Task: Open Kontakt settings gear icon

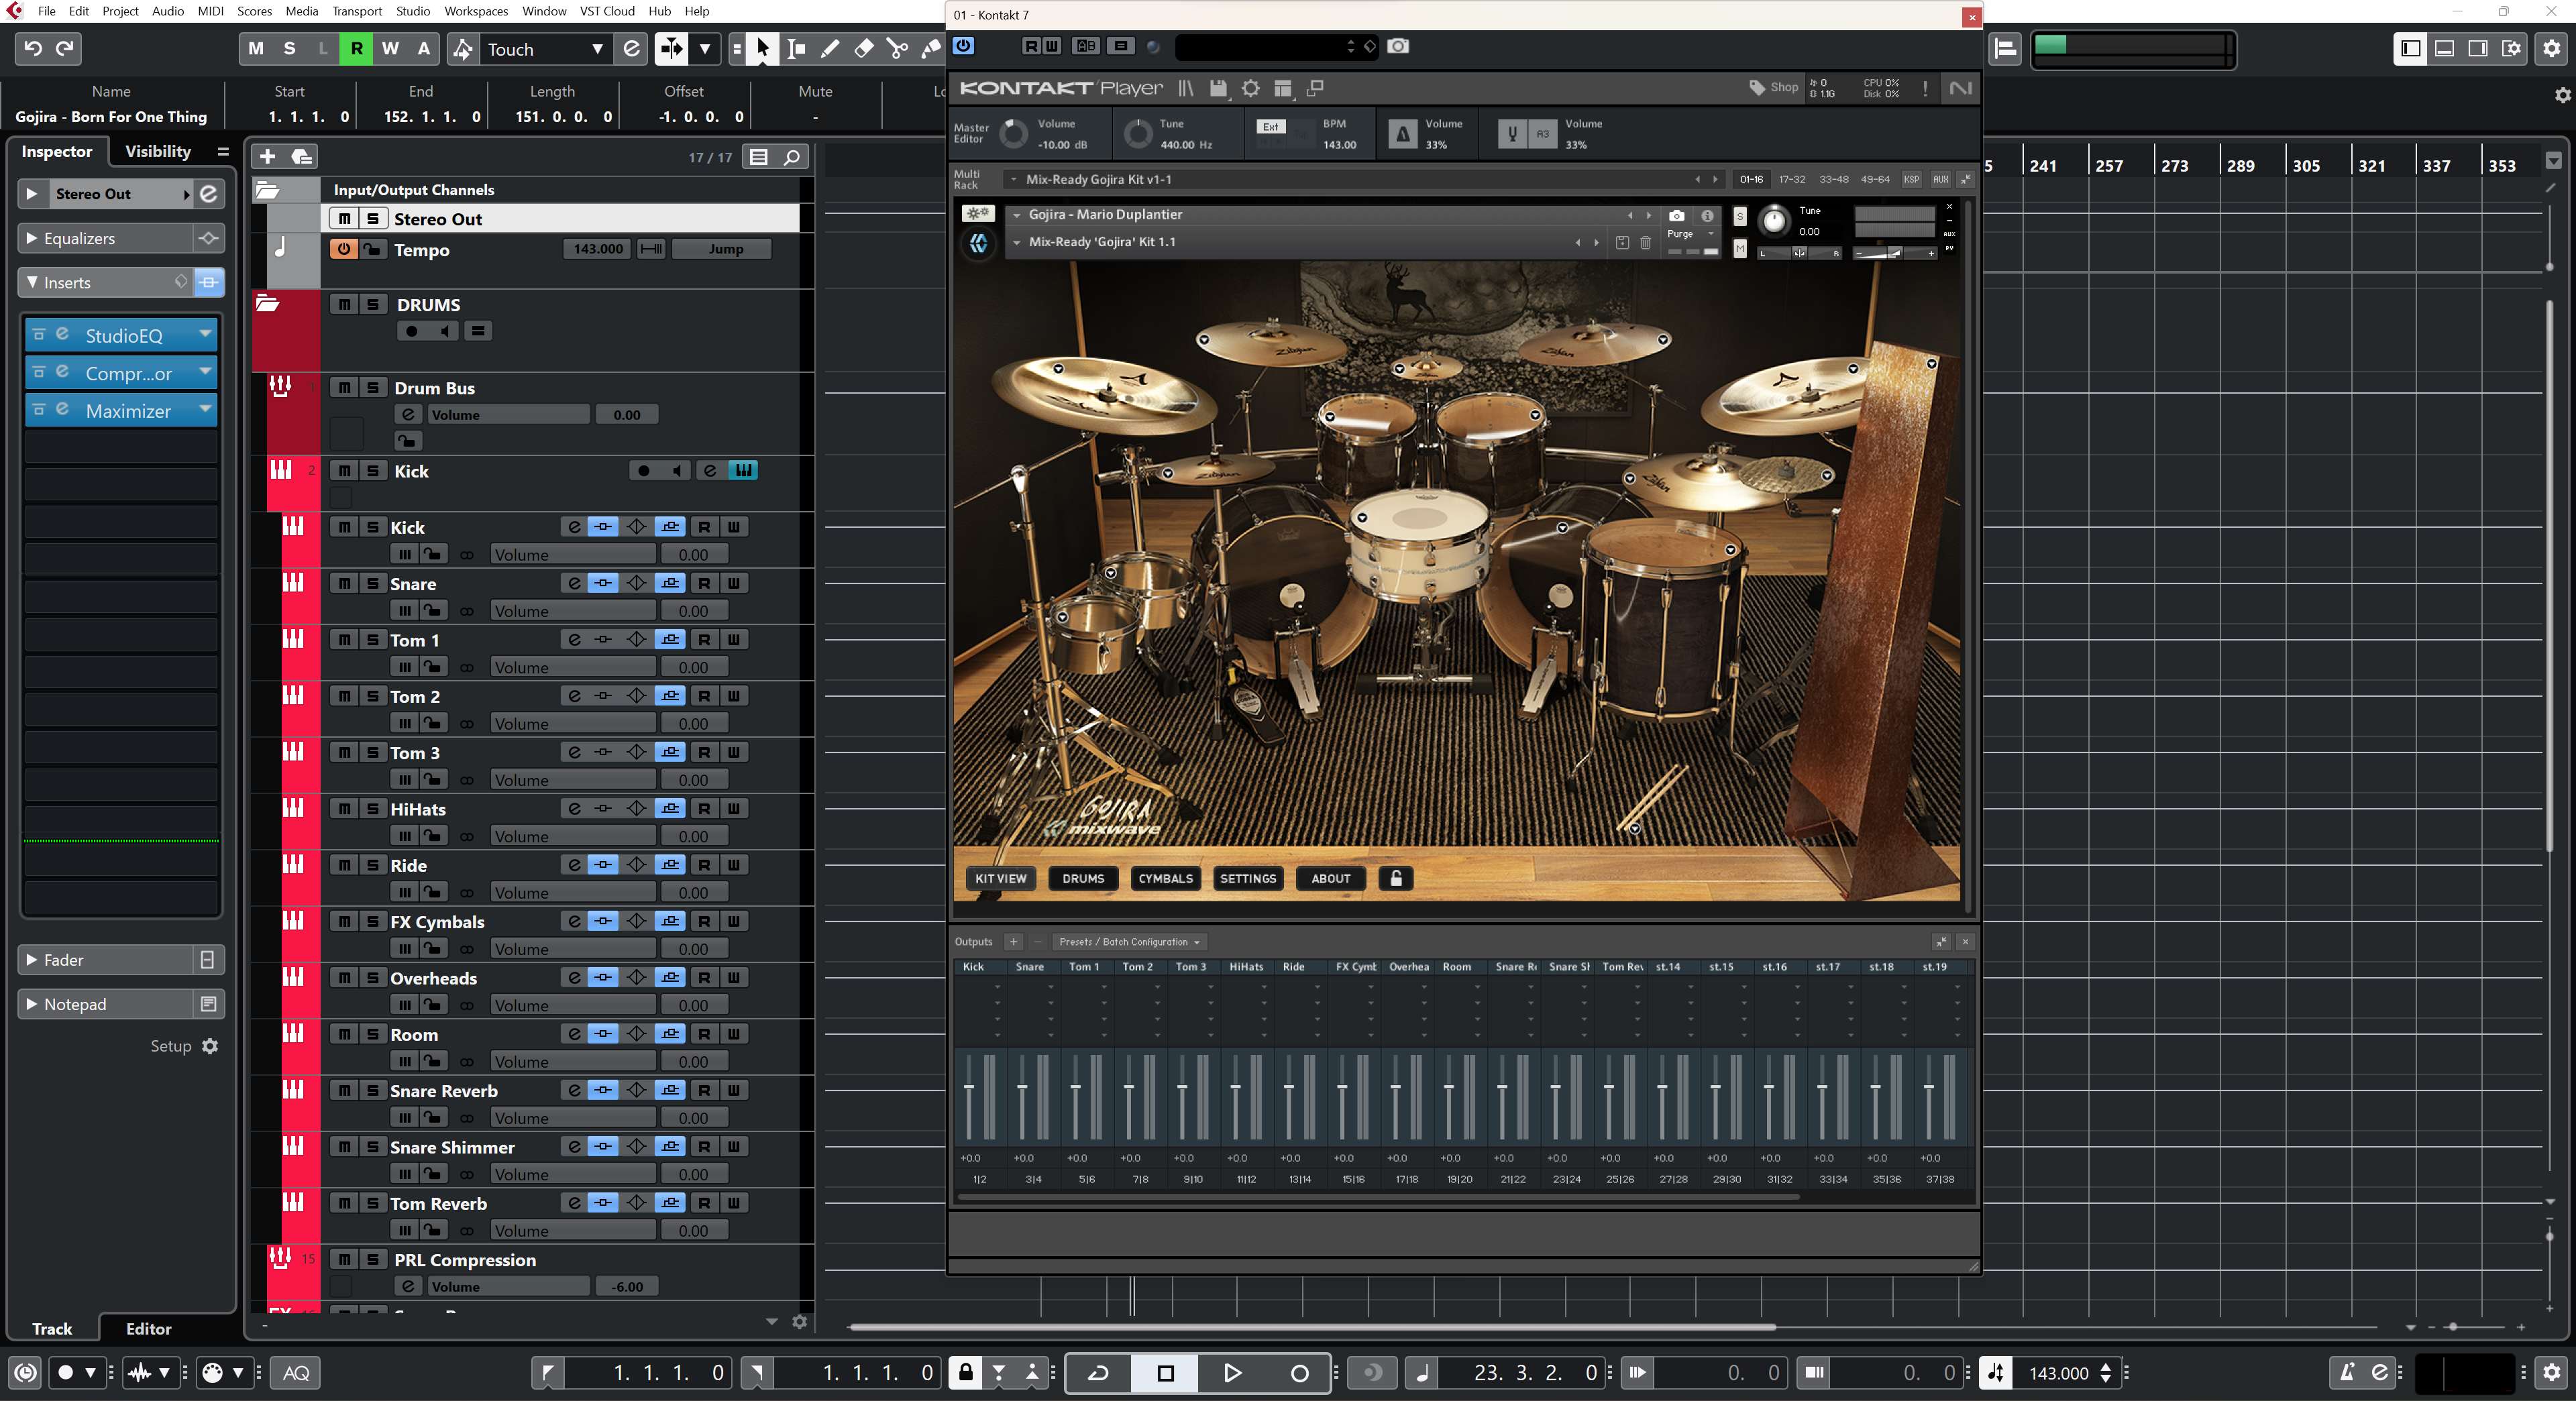Action: pyautogui.click(x=1250, y=88)
